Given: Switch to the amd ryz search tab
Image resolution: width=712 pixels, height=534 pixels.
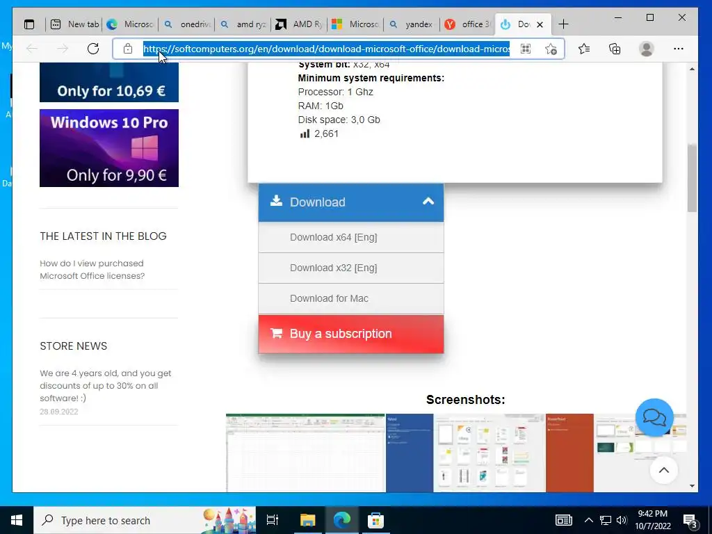Looking at the screenshot, I should click(x=243, y=24).
